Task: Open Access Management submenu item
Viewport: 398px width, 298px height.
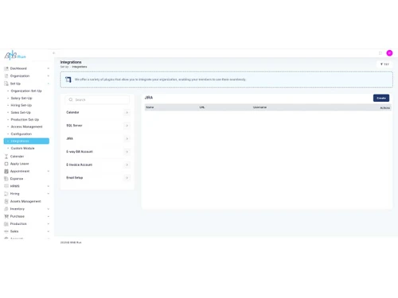Action: 26,126
